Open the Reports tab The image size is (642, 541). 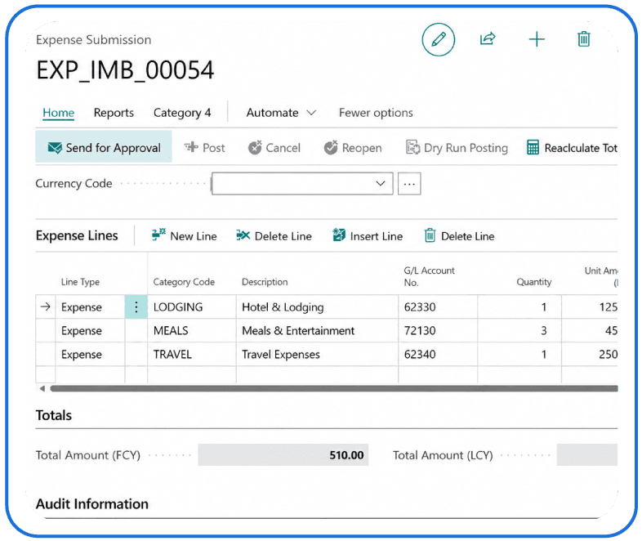114,113
